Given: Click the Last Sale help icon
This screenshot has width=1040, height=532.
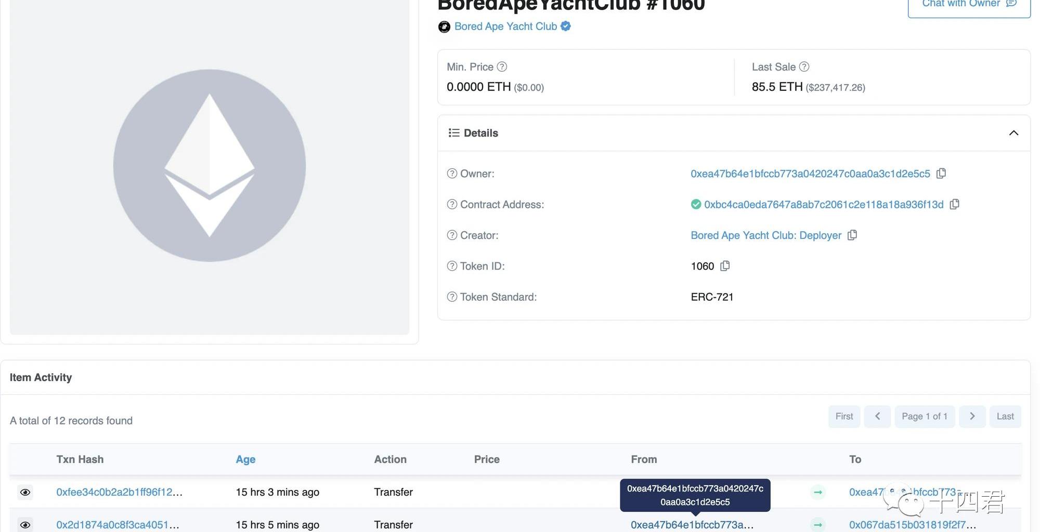Looking at the screenshot, I should (804, 67).
